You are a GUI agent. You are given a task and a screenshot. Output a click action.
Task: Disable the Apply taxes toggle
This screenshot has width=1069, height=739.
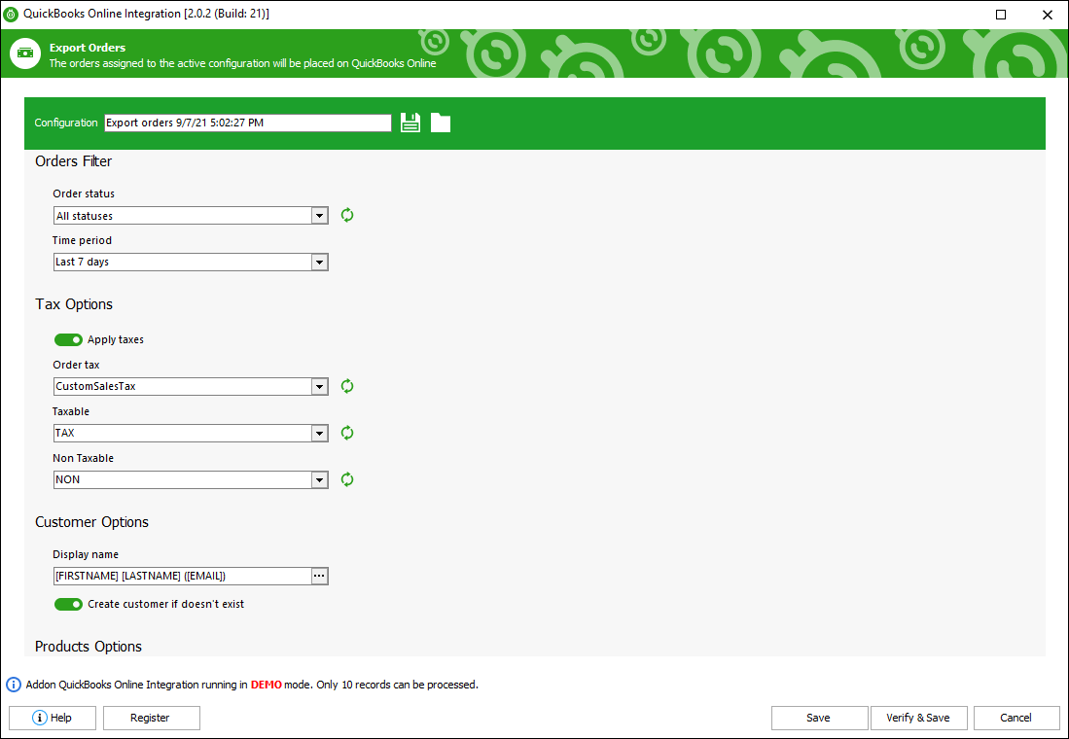click(68, 339)
